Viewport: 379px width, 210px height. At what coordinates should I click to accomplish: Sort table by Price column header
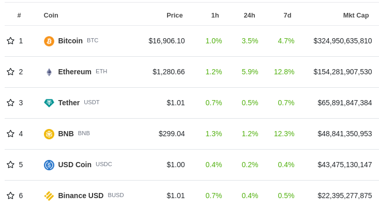coord(174,15)
